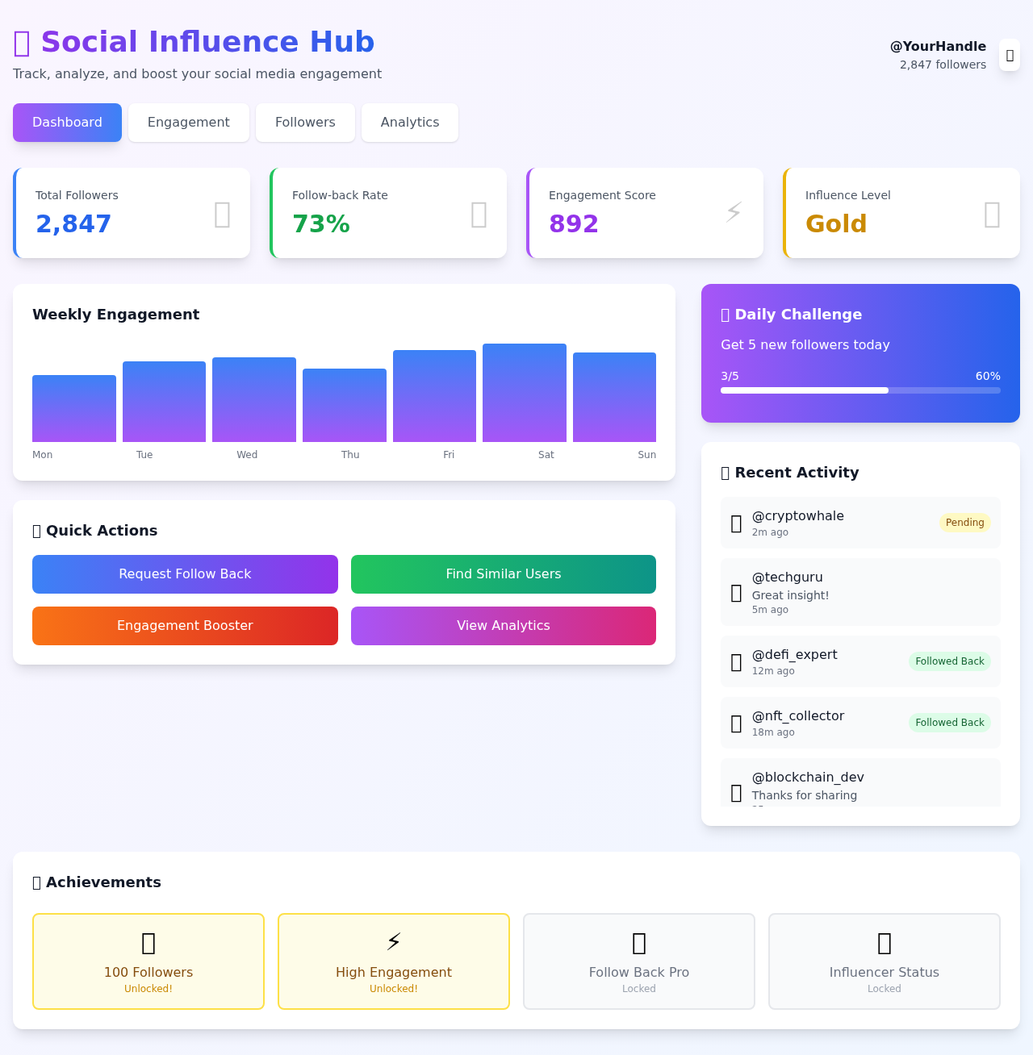Click the Followed Back badge for @nft_collector
Viewport: 1033px width, 1055px height.
pos(949,723)
